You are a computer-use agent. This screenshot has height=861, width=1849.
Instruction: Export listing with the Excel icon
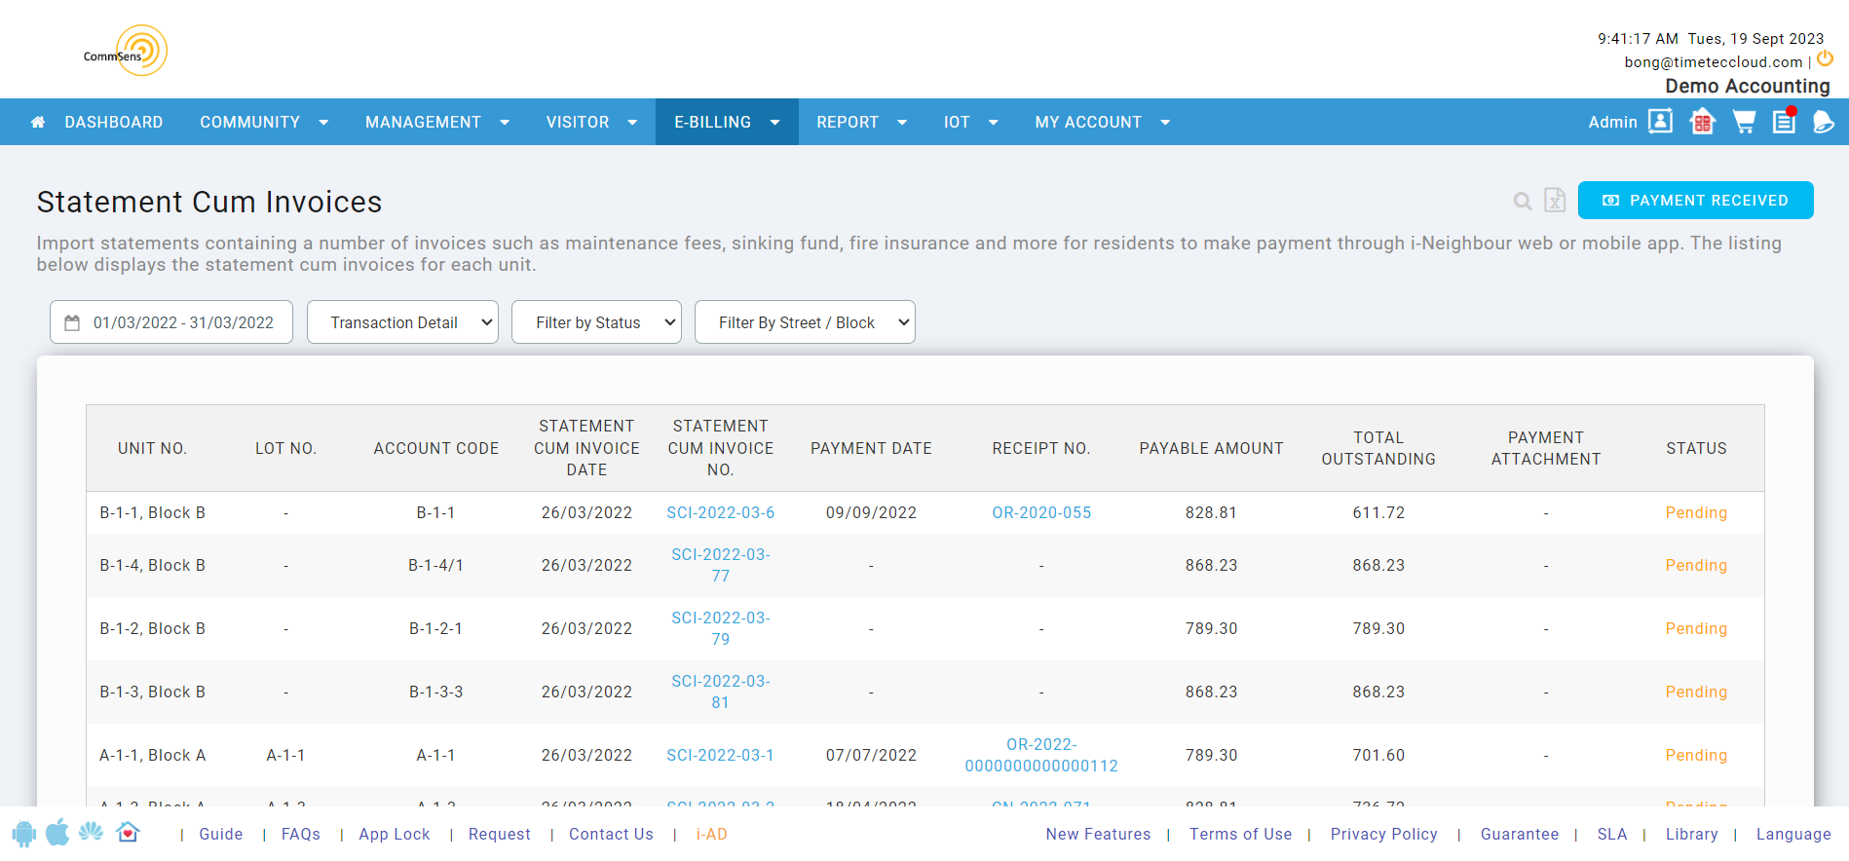click(x=1555, y=200)
